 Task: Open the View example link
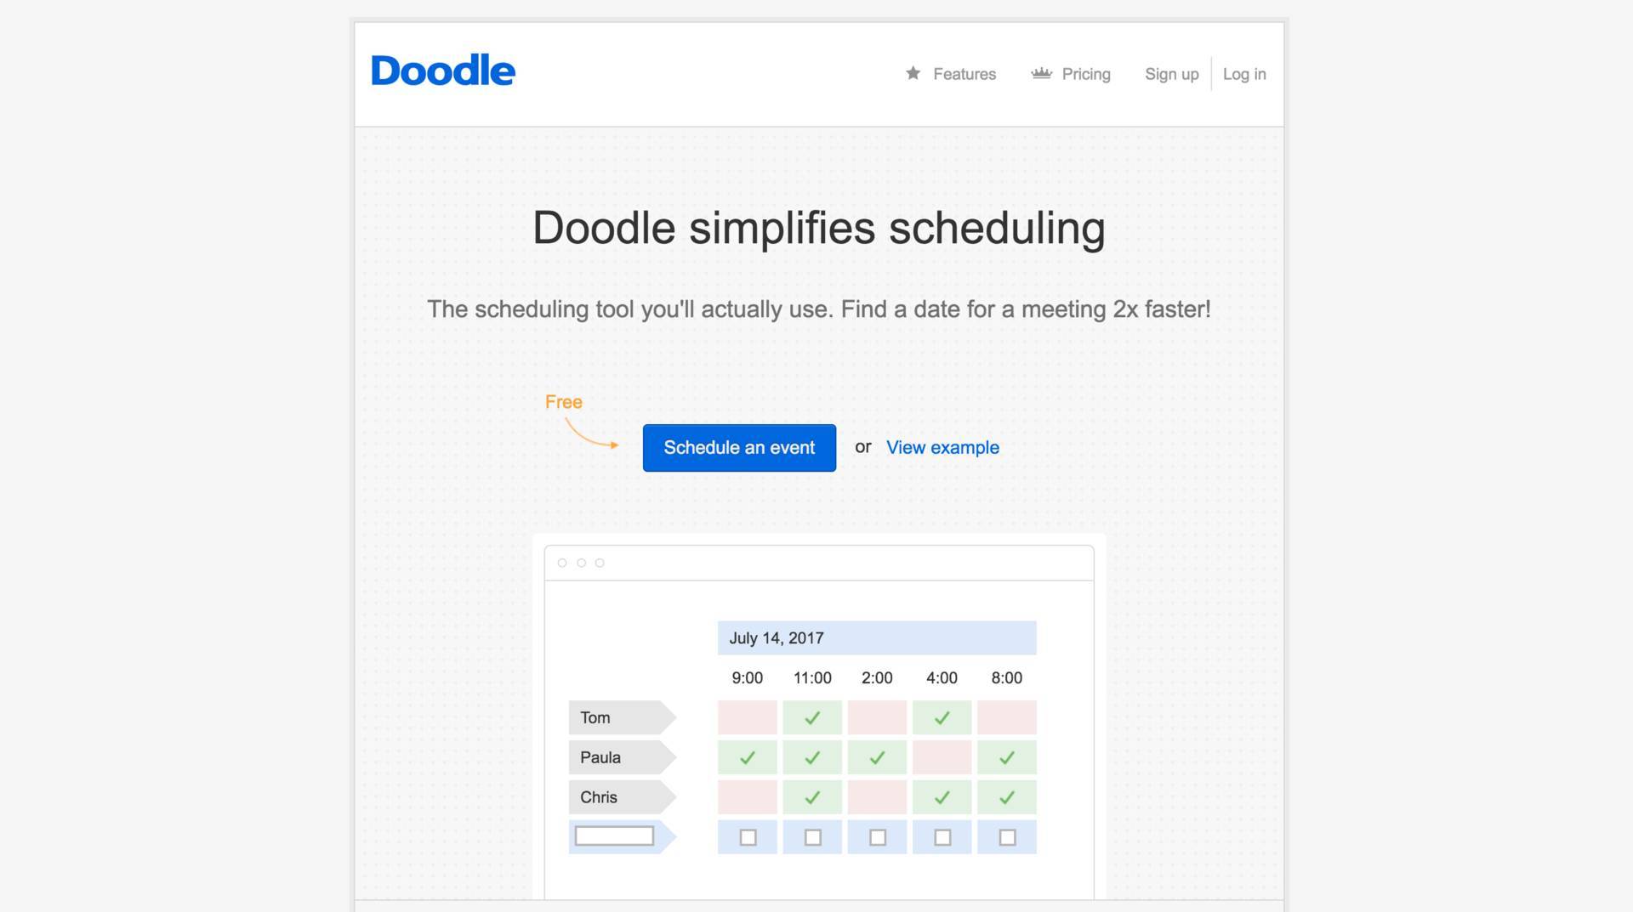942,448
